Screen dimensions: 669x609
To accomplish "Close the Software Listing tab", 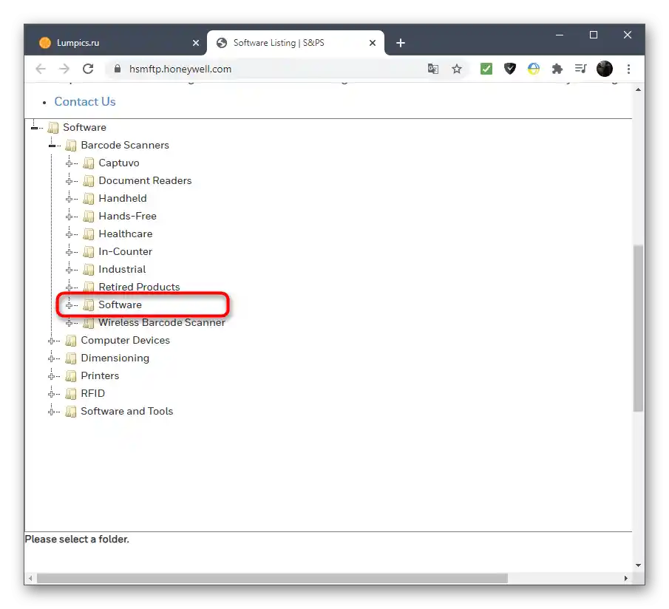I will 373,43.
